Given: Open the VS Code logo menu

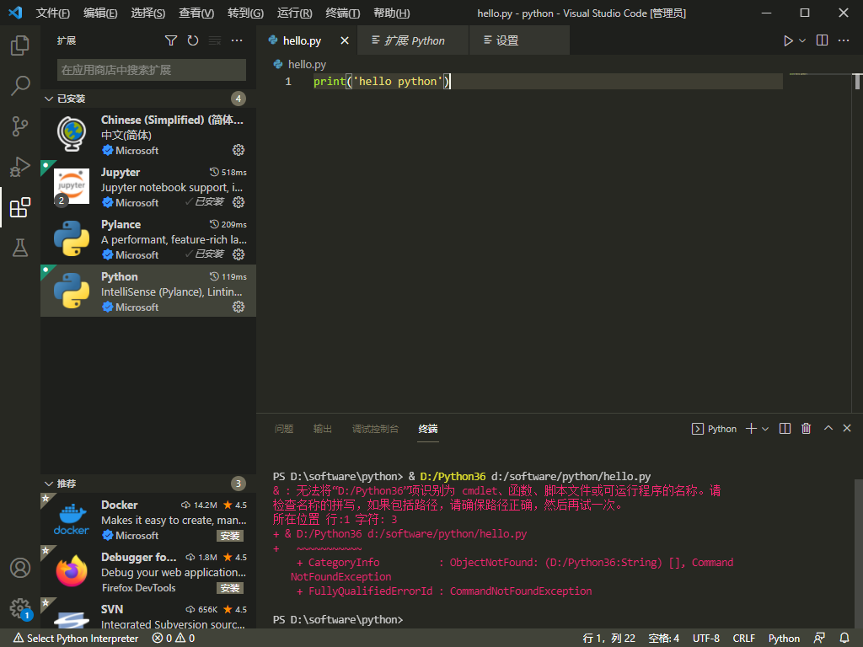Looking at the screenshot, I should pos(15,13).
